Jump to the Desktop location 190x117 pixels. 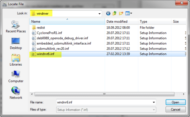pos(16,44)
